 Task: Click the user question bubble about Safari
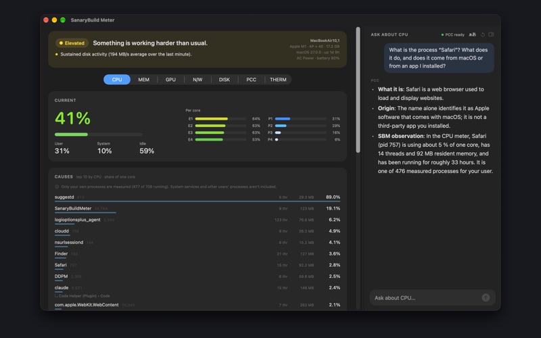coord(439,58)
